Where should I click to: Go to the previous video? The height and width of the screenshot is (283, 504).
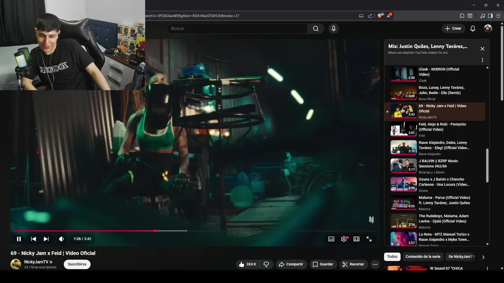tap(33, 239)
